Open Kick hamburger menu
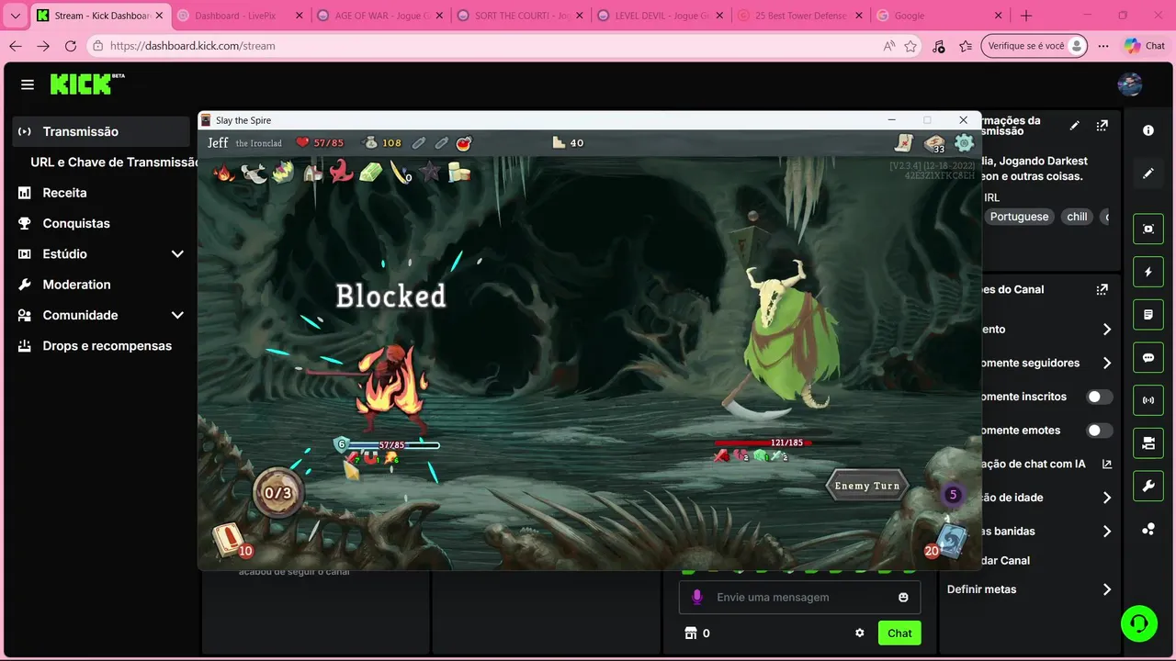This screenshot has width=1176, height=661. (x=28, y=84)
